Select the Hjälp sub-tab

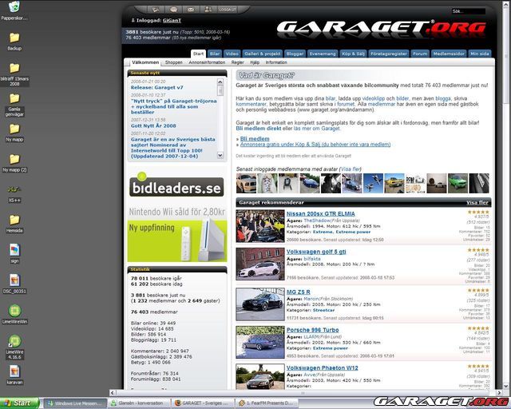tap(255, 62)
